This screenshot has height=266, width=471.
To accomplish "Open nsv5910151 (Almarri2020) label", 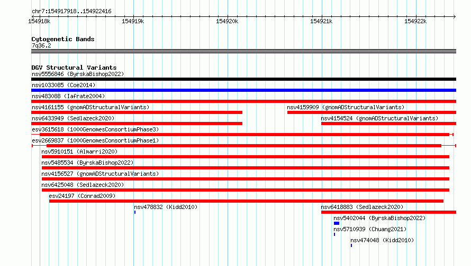I will pyautogui.click(x=79, y=151).
